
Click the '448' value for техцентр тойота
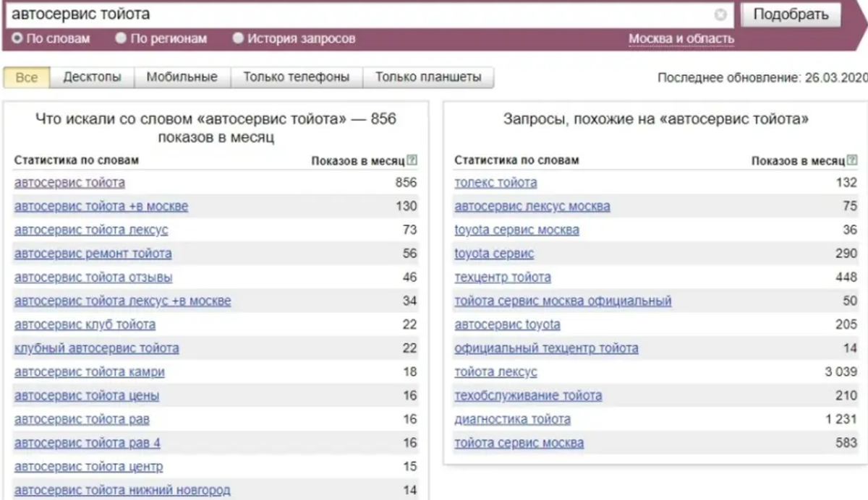pos(846,277)
